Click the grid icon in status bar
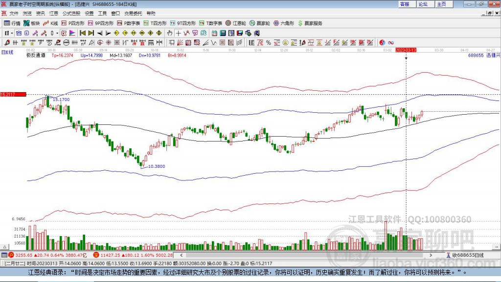 tap(4, 255)
